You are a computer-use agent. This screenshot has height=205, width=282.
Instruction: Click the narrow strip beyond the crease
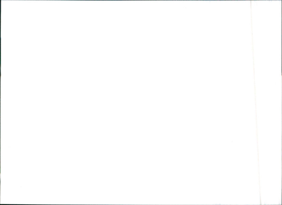tap(270, 103)
